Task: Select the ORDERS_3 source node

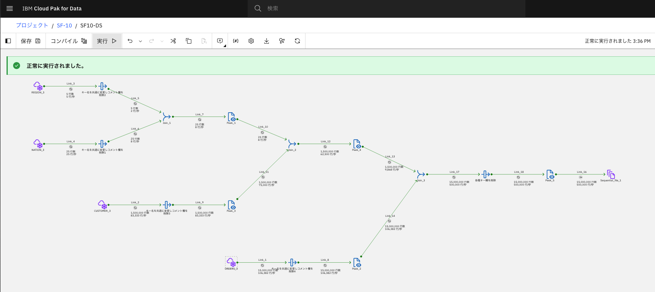Action: 231,262
